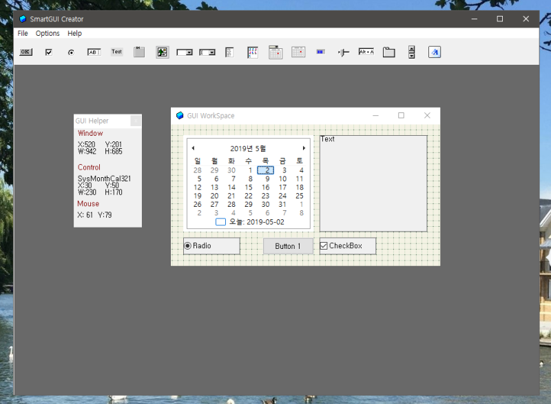This screenshot has height=404, width=551.
Task: Pick the CheckBox control tool in toolbar
Action: 48,52
